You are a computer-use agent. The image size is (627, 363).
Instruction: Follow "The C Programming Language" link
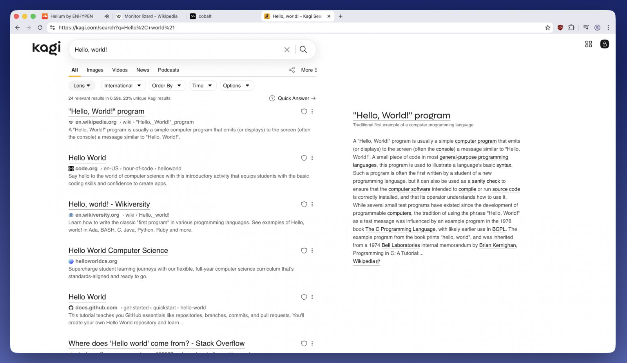400,229
